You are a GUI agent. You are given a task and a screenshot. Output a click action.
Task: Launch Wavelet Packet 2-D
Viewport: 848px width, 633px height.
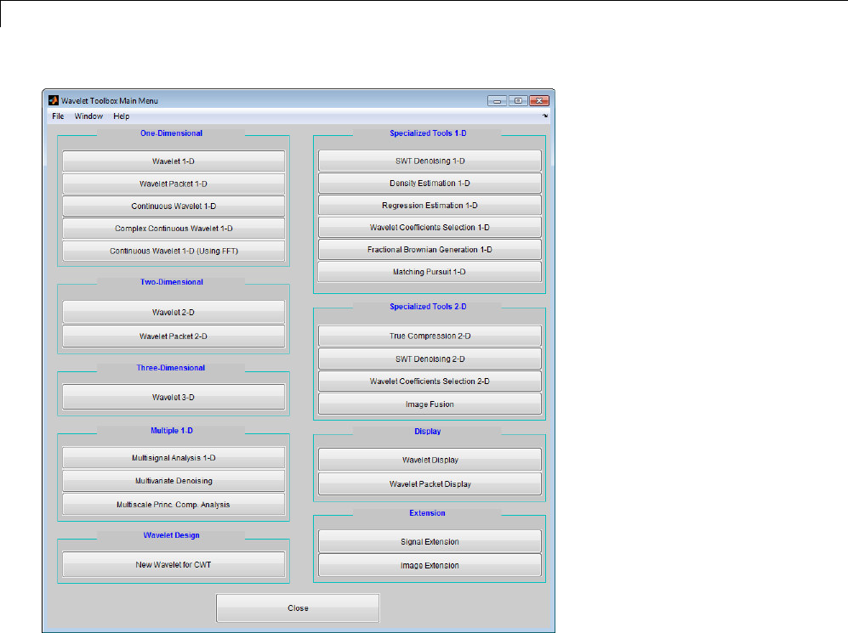[x=174, y=336]
